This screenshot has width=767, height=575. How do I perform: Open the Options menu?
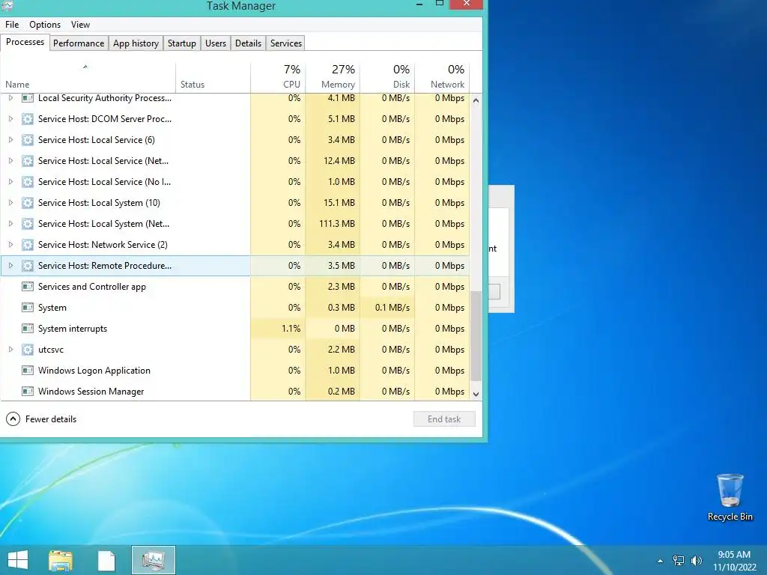(45, 25)
